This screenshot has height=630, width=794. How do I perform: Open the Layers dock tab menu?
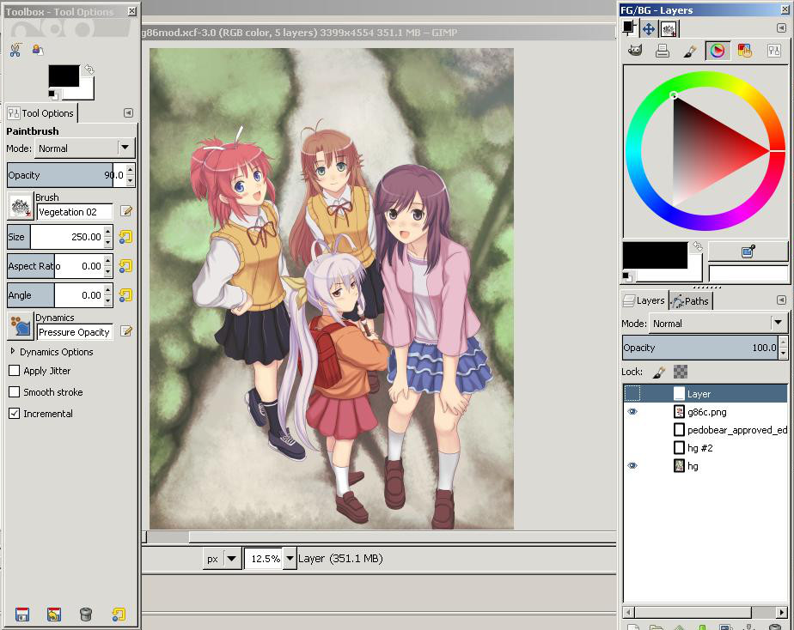781,300
